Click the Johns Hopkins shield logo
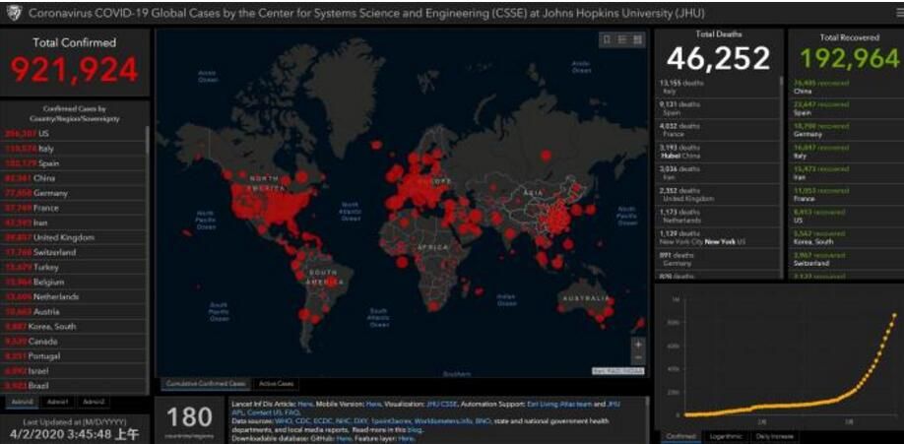The height and width of the screenshot is (444, 904). pyautogui.click(x=13, y=13)
